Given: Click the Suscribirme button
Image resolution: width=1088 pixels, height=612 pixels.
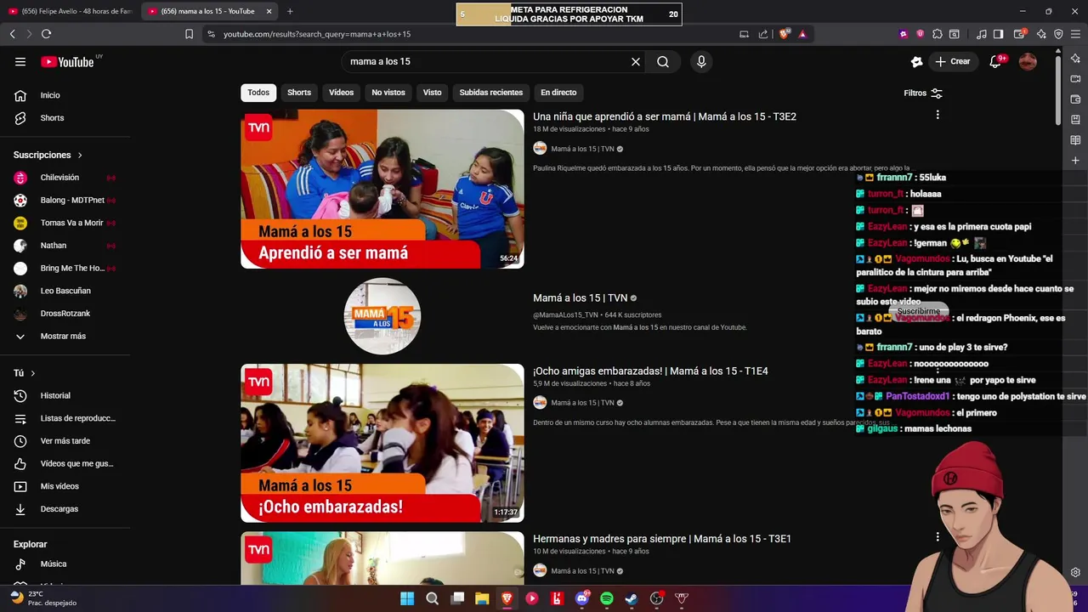Looking at the screenshot, I should tap(919, 311).
